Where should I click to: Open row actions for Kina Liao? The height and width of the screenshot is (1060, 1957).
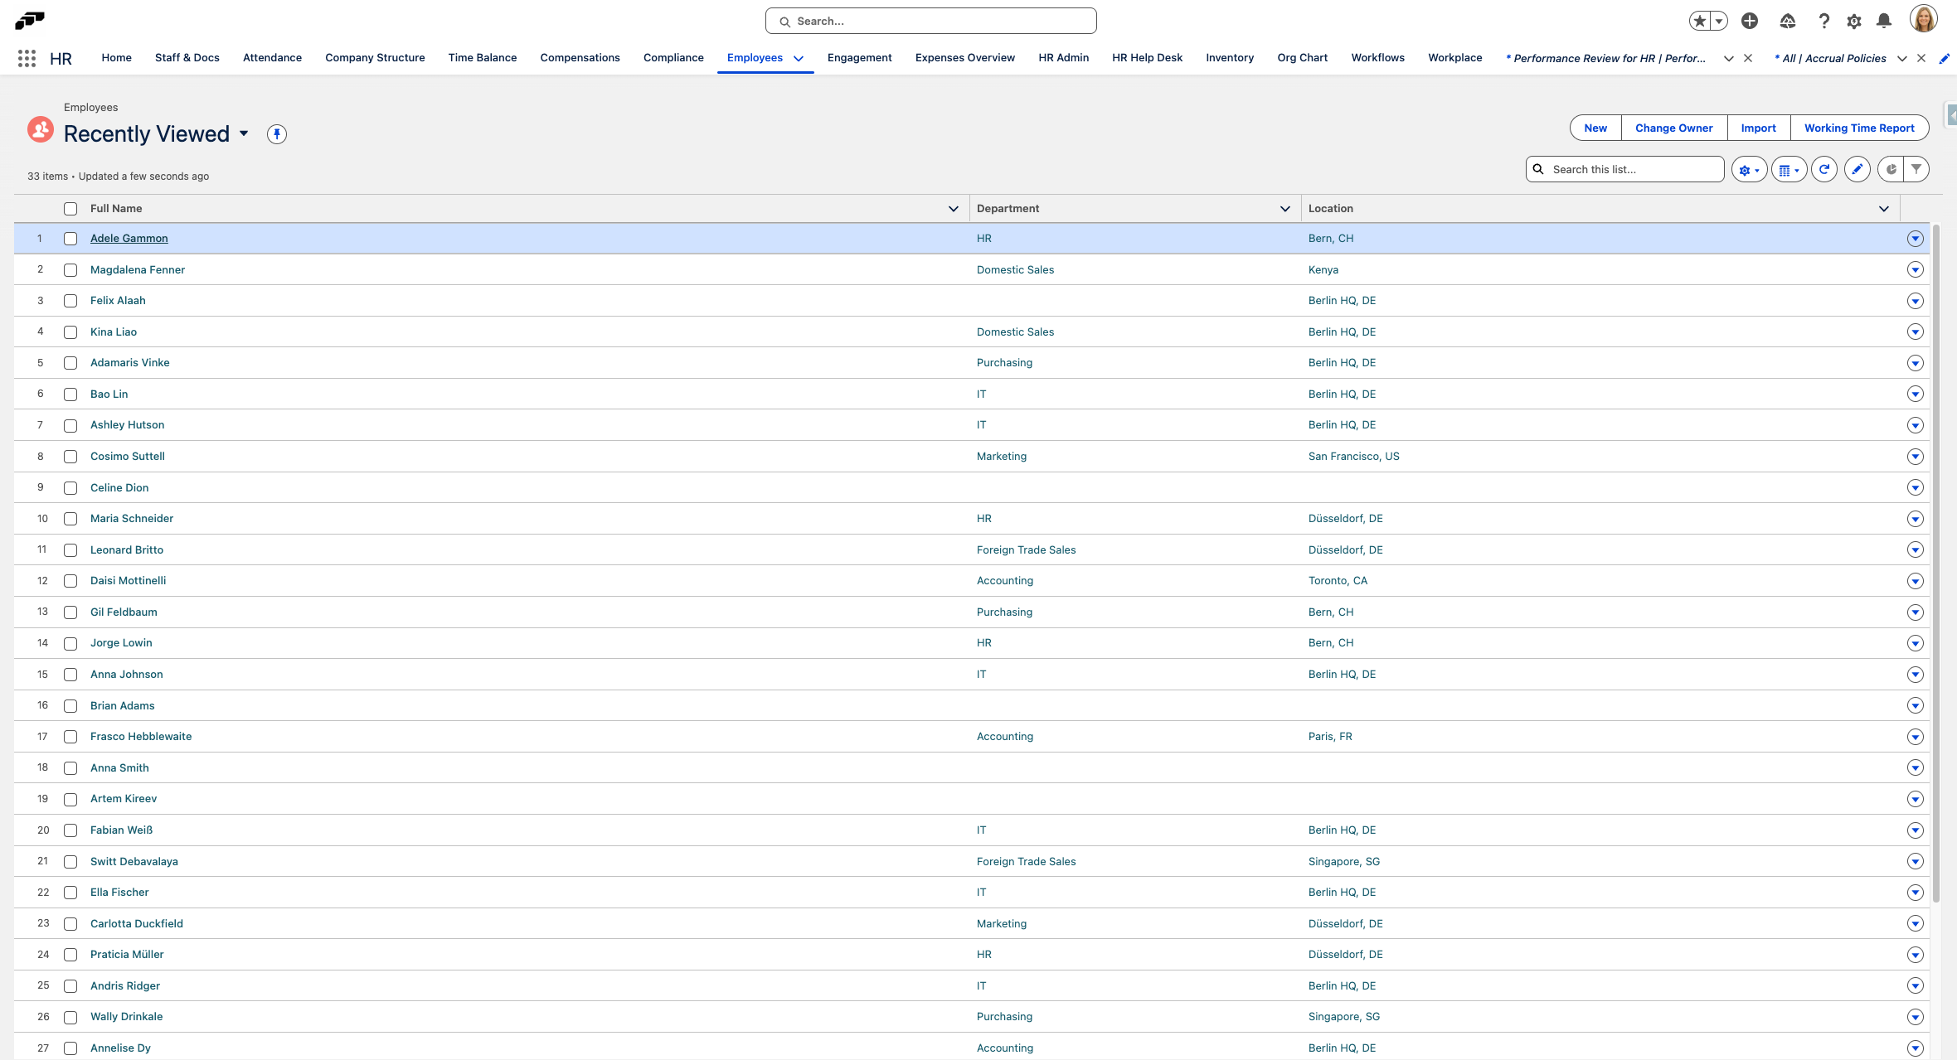click(x=1915, y=332)
